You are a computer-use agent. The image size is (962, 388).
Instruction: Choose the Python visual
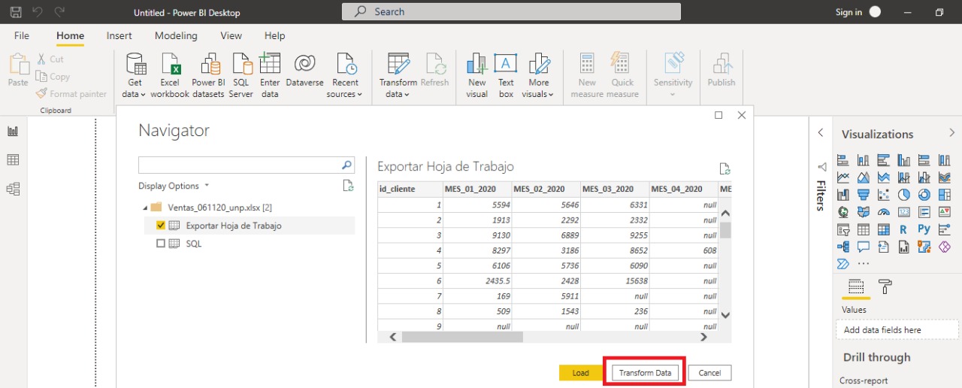(x=924, y=229)
